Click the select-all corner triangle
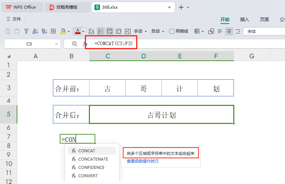 pyautogui.click(x=9, y=56)
